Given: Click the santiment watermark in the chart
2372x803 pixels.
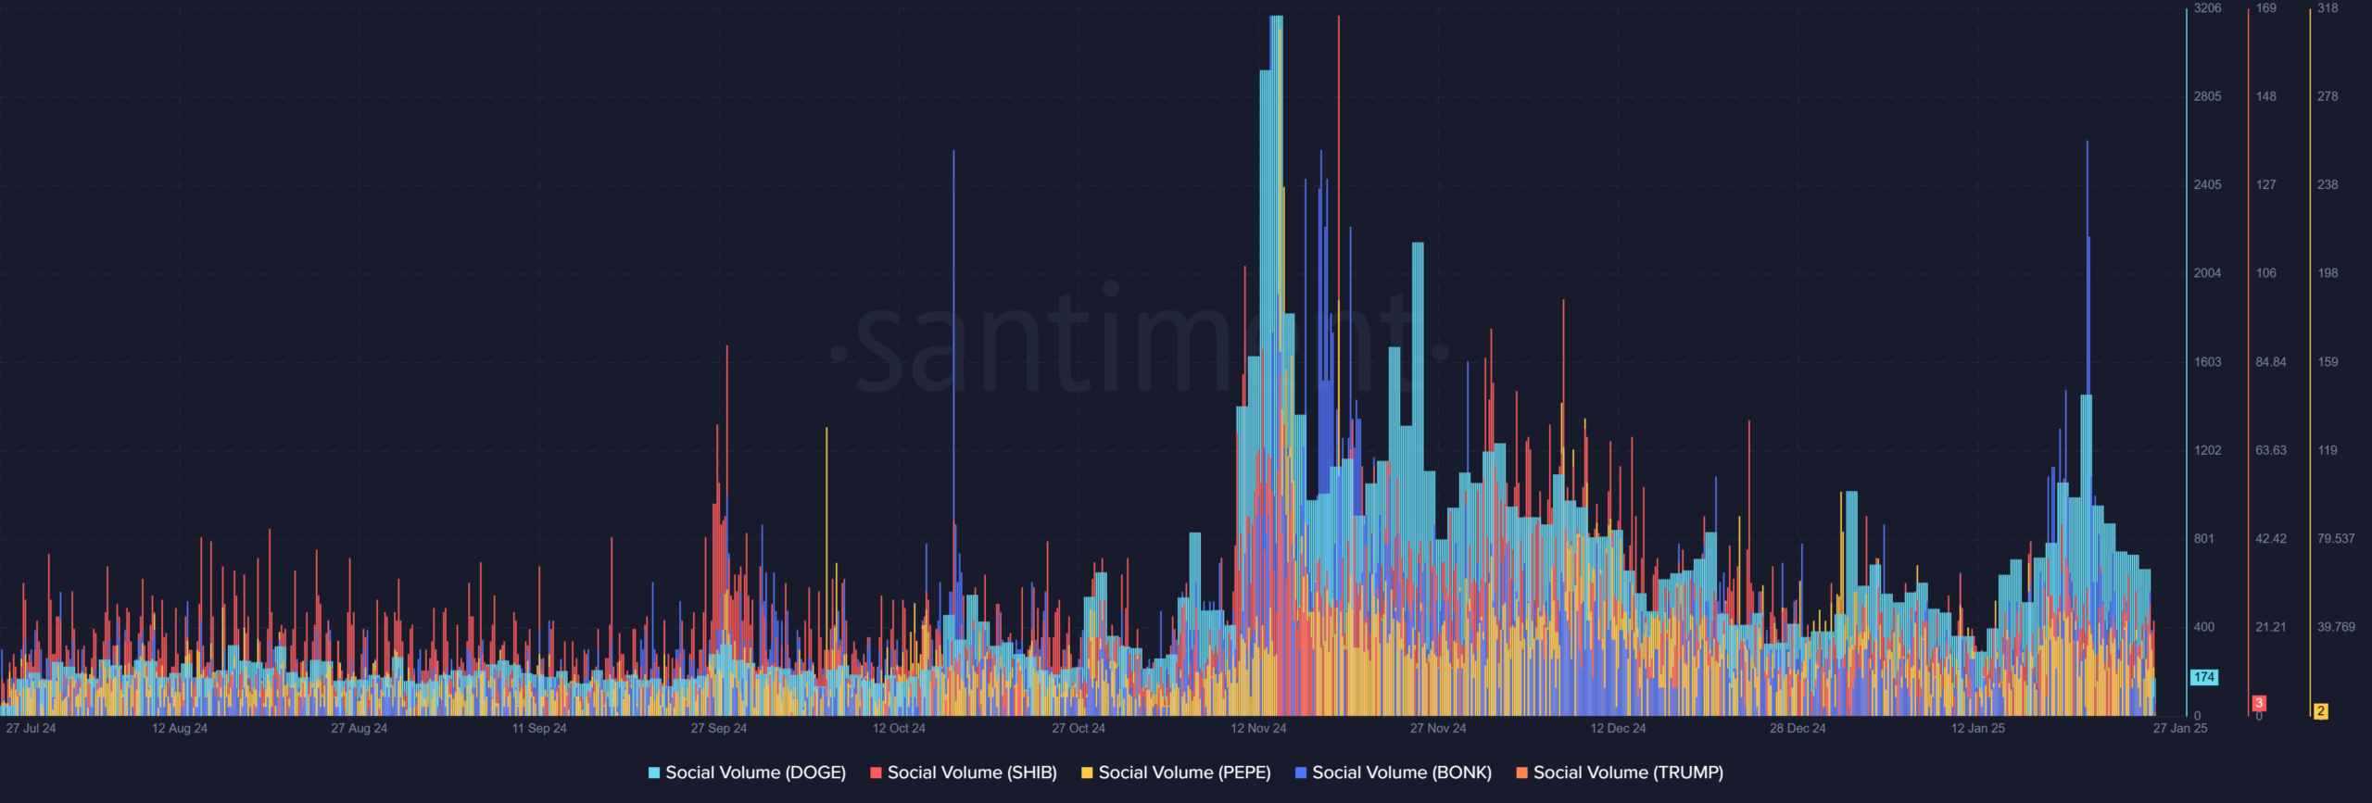Looking at the screenshot, I should [1140, 343].
